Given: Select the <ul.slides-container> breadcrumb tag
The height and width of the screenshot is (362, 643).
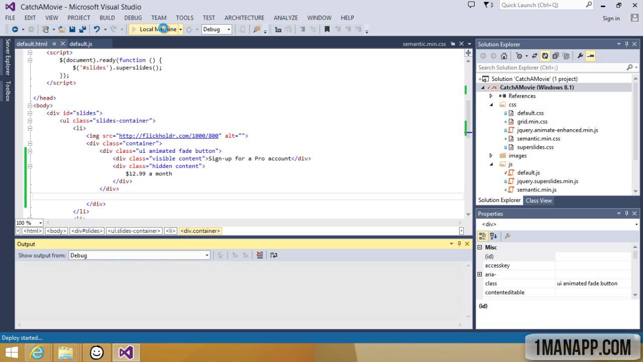Looking at the screenshot, I should point(134,231).
